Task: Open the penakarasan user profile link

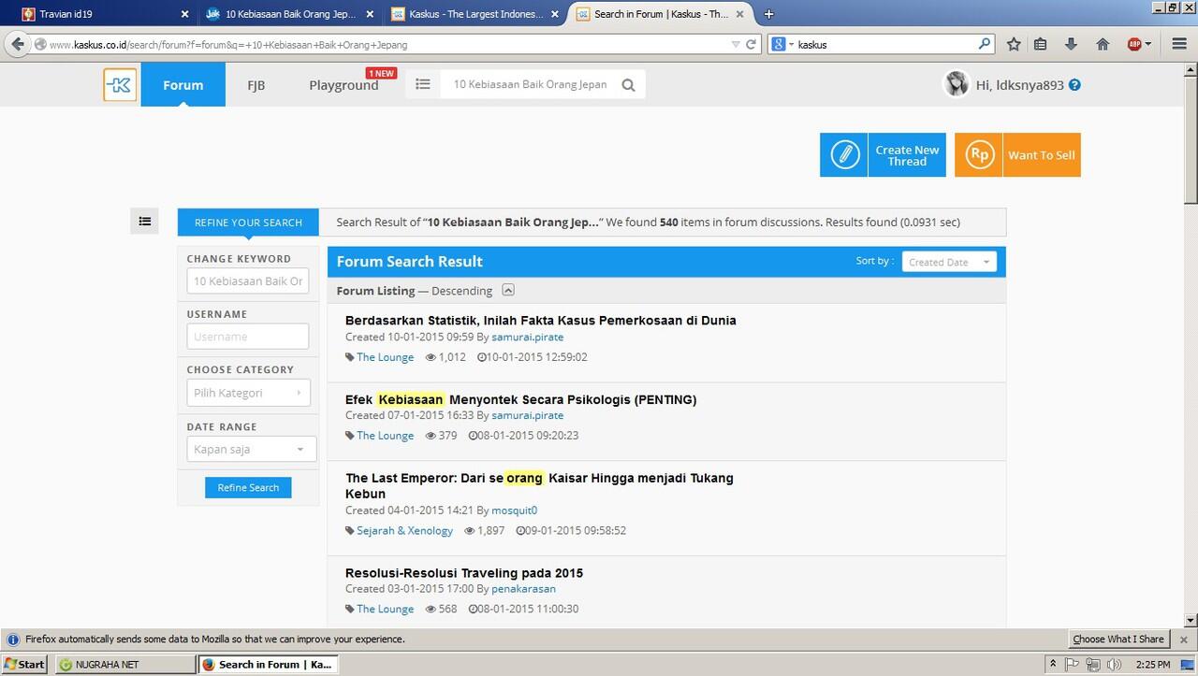Action: (x=523, y=589)
